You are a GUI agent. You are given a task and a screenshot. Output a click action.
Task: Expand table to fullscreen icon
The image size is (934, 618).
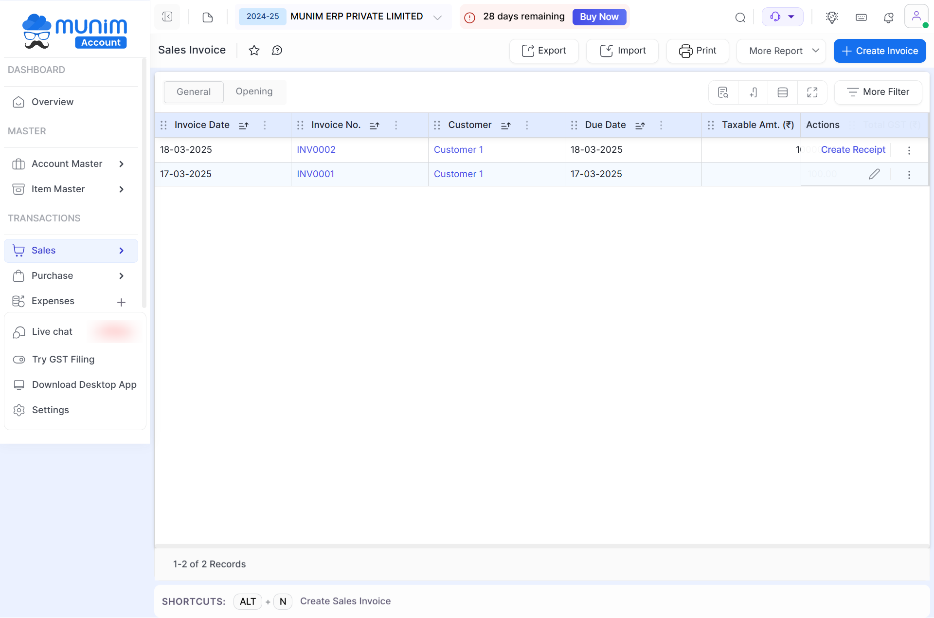click(x=812, y=92)
